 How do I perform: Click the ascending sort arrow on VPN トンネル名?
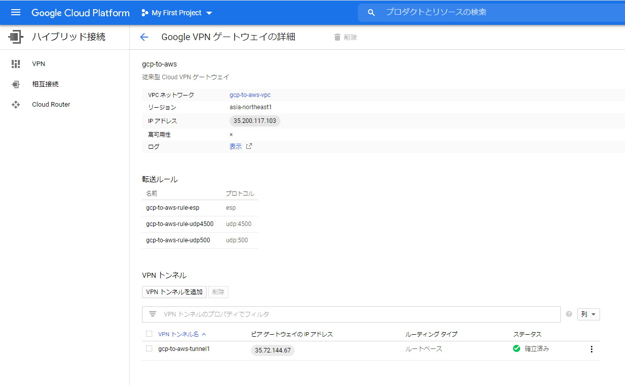pyautogui.click(x=204, y=334)
